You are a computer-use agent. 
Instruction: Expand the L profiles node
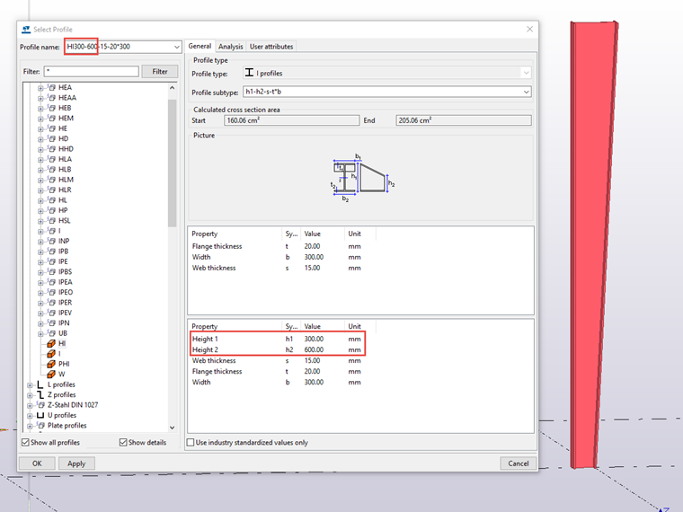(30, 385)
